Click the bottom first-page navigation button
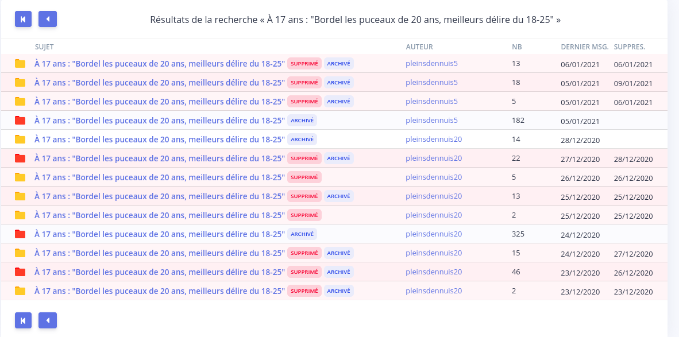679x337 pixels. pyautogui.click(x=23, y=320)
